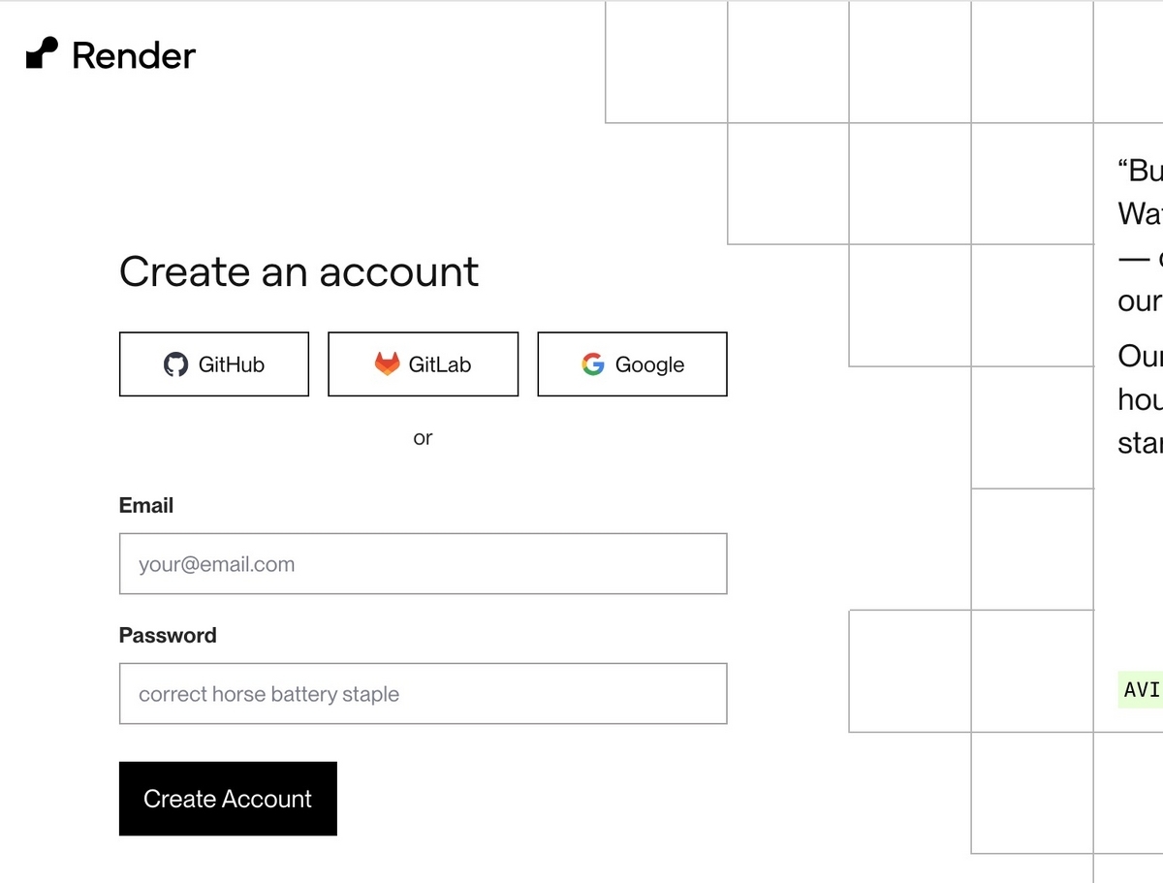Sign up using the GitLab button label
The height and width of the screenshot is (883, 1163).
[440, 364]
